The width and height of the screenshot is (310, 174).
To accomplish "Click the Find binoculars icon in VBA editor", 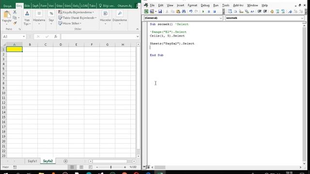I will coord(184,12).
